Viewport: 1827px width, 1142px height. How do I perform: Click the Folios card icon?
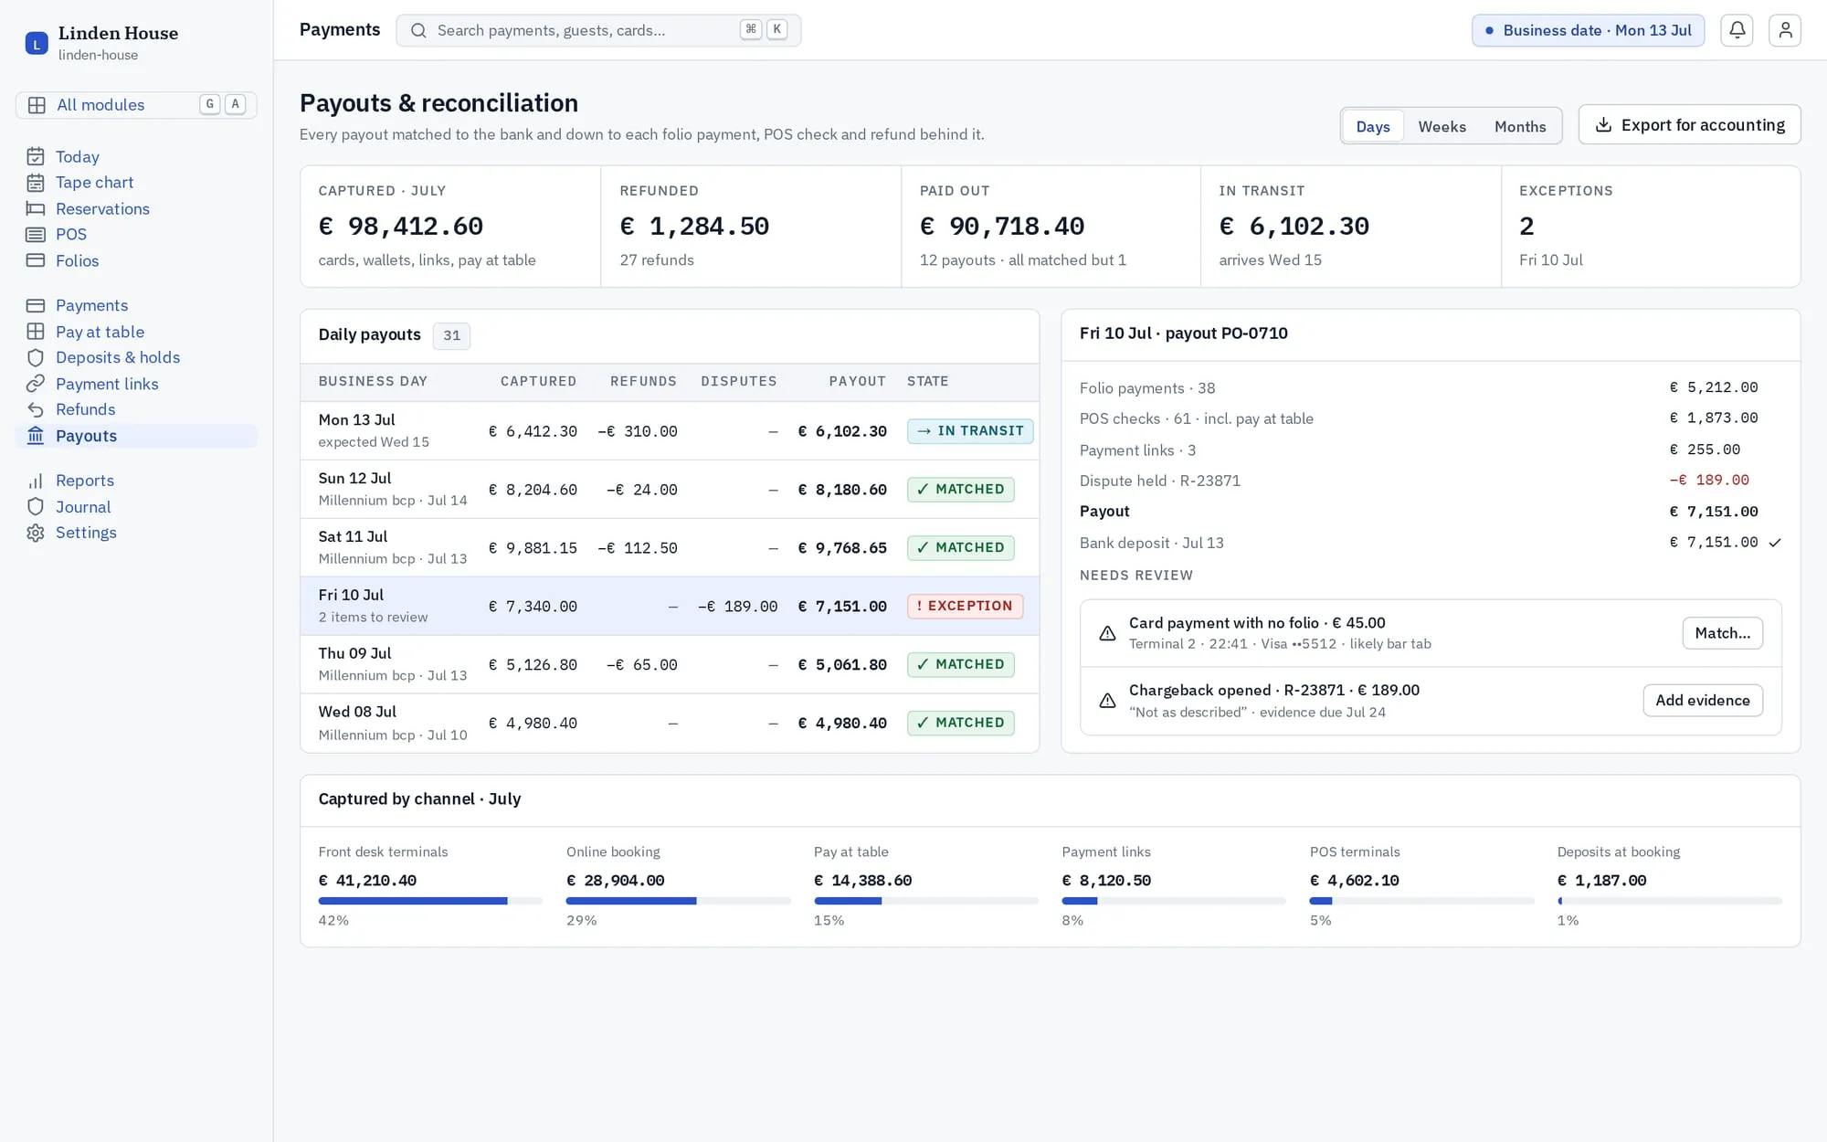[36, 260]
